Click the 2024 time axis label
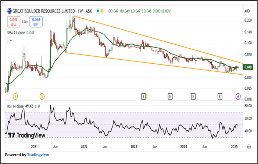 tap(183, 147)
